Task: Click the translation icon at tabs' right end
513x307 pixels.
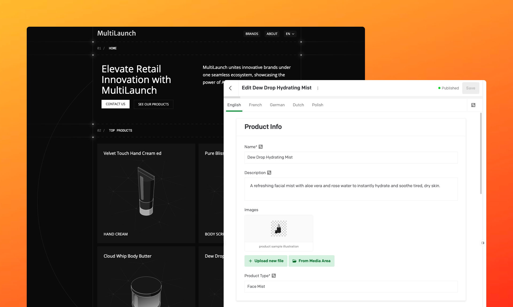Action: tap(473, 105)
